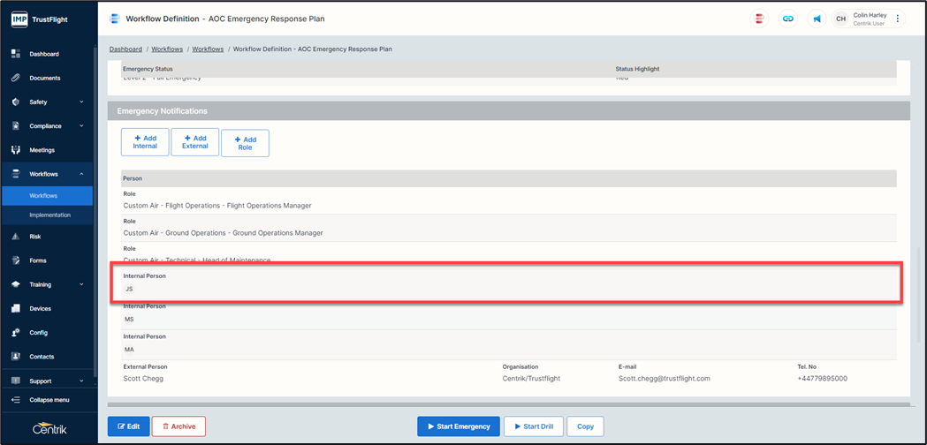The height and width of the screenshot is (445, 927).
Task: Click the Risk warning triangle icon
Action: [x=16, y=237]
